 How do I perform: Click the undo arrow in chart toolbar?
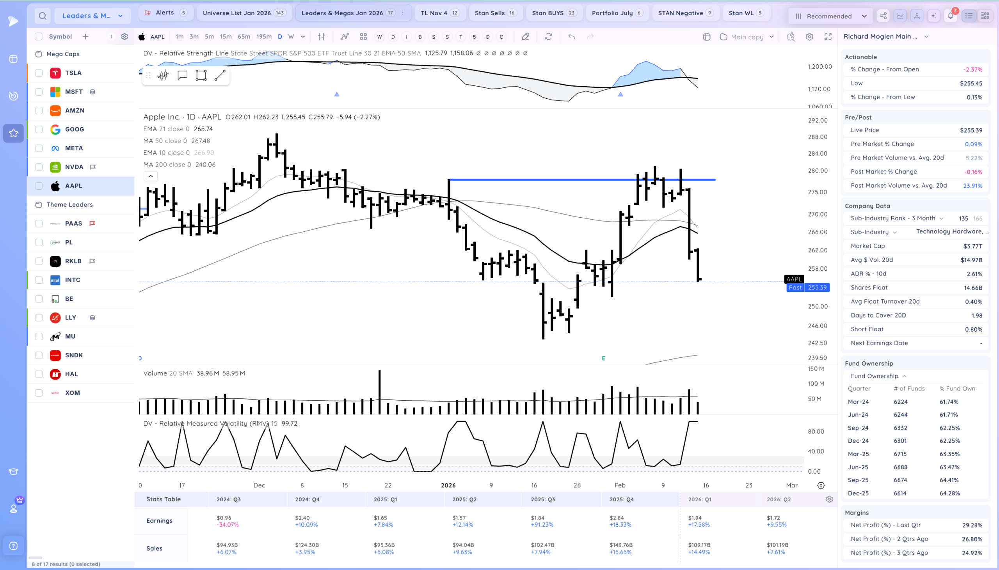click(572, 36)
